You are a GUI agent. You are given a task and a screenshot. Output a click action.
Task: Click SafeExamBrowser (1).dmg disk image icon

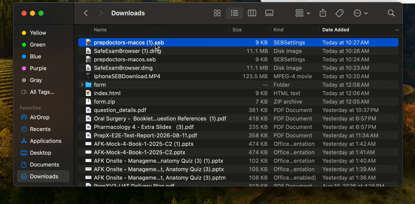[88, 51]
